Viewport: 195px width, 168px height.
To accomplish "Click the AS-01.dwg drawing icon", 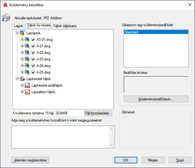I will [27, 40].
